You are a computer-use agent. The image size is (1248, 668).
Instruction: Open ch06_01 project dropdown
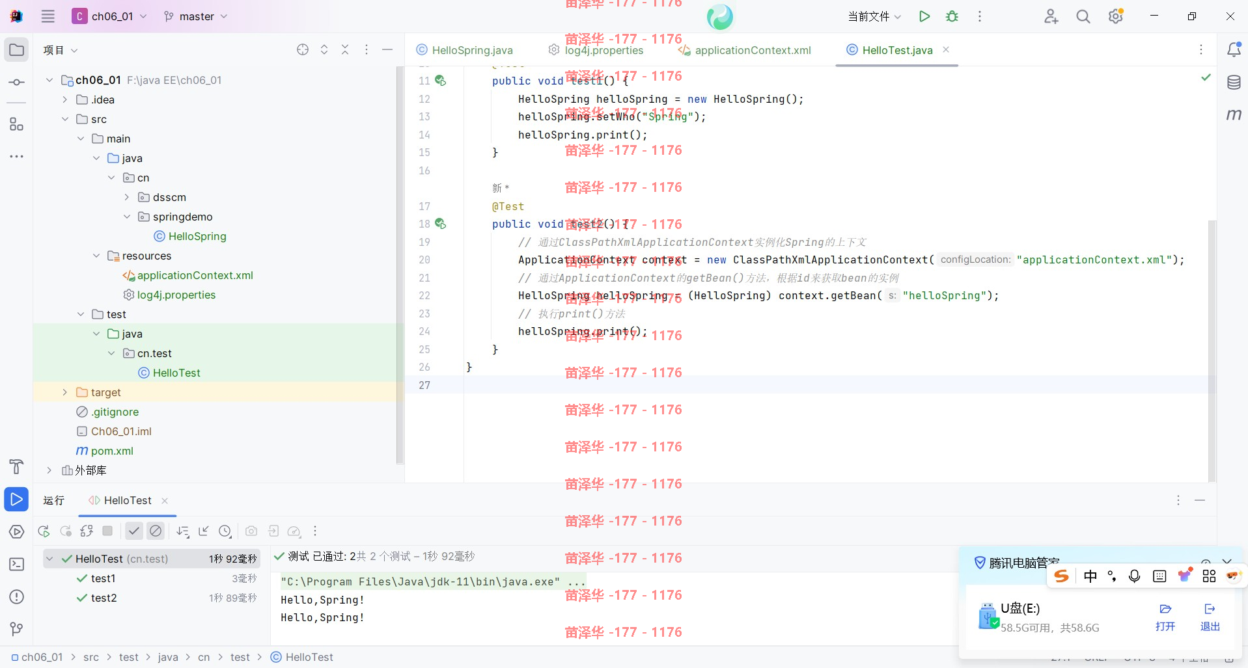click(x=109, y=16)
